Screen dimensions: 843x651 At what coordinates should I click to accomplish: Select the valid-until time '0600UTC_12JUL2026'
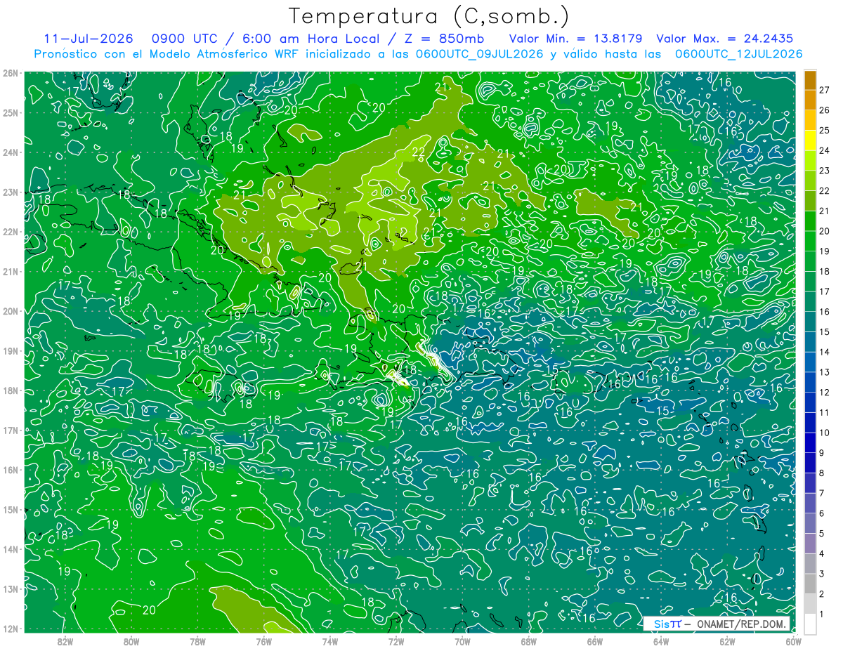[739, 54]
